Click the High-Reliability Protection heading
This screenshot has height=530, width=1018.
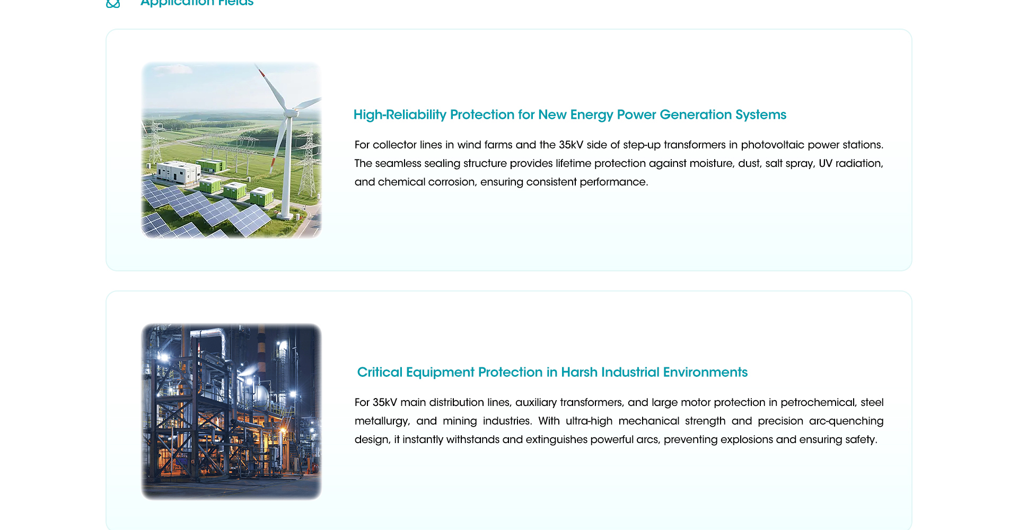(x=569, y=114)
